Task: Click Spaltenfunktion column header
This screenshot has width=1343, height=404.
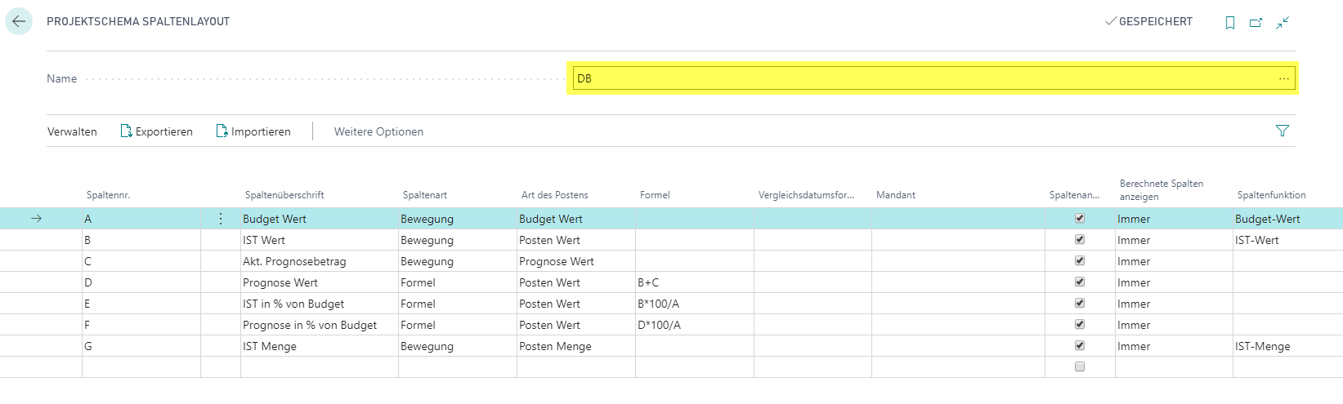Action: coord(1271,195)
